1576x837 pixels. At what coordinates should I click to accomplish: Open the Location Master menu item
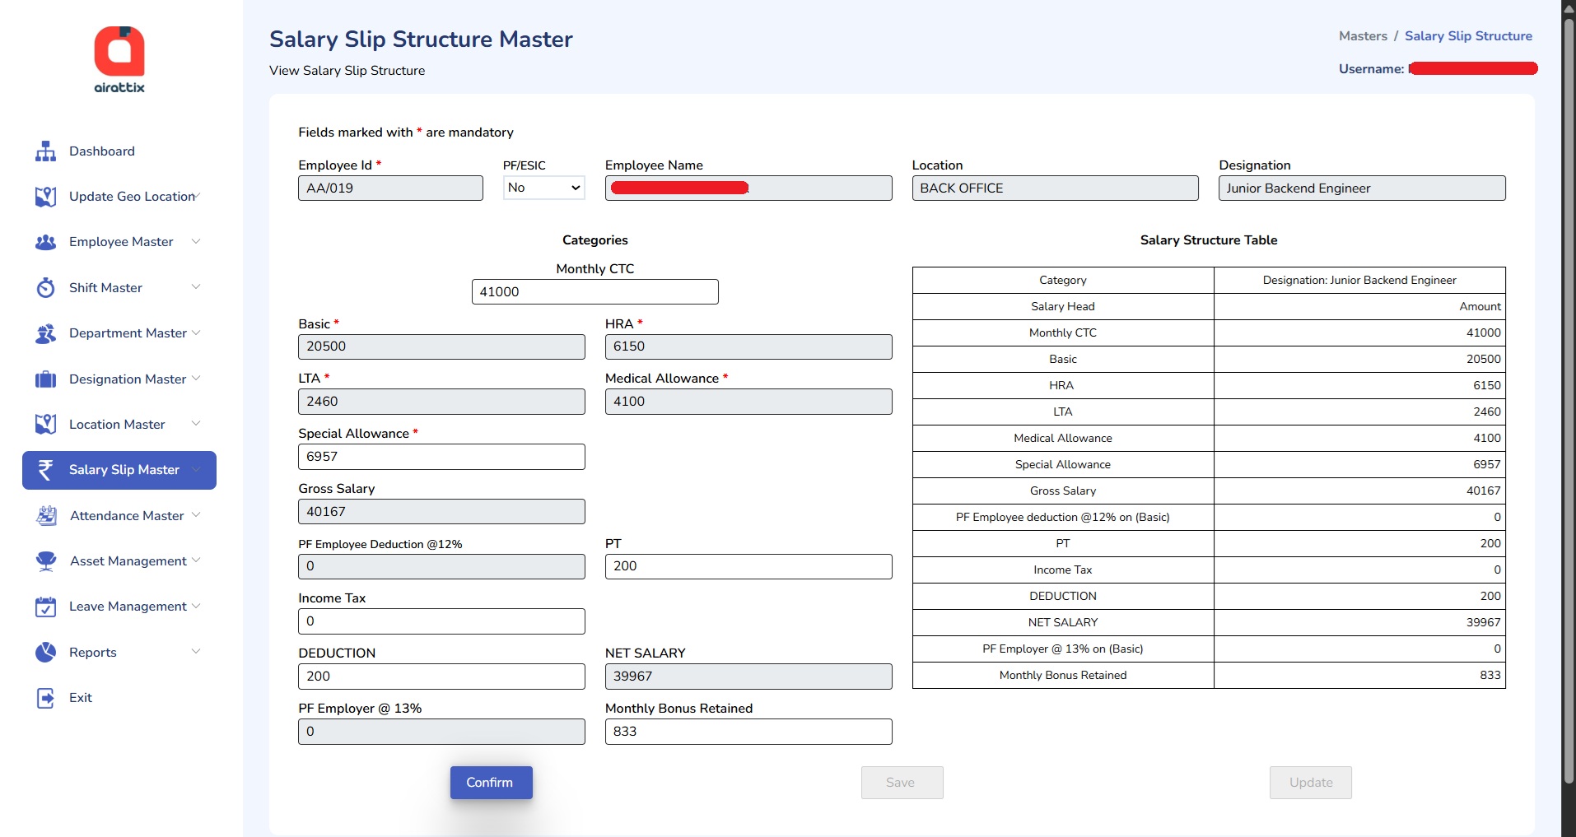pos(117,425)
